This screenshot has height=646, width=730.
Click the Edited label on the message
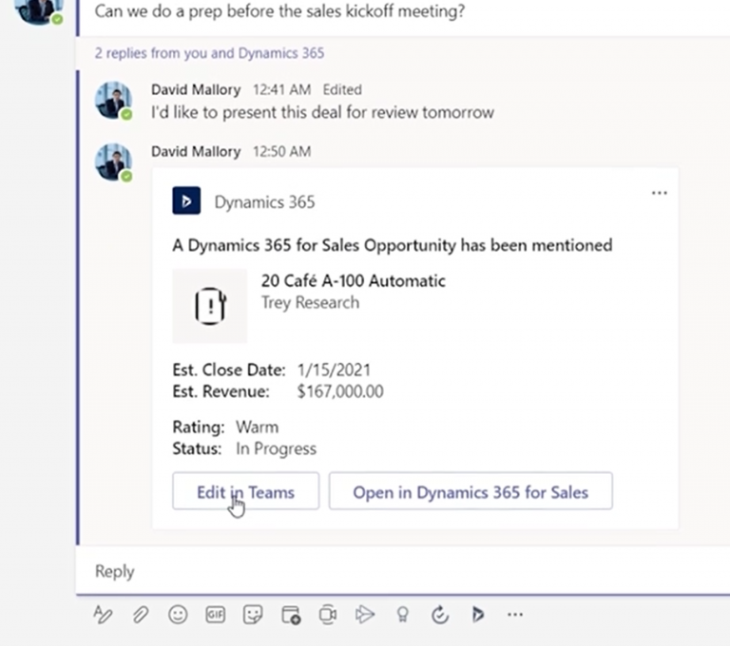342,89
